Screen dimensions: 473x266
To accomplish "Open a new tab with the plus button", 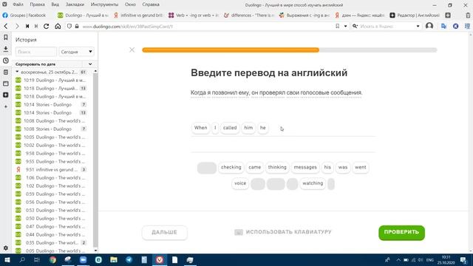I will (448, 15).
